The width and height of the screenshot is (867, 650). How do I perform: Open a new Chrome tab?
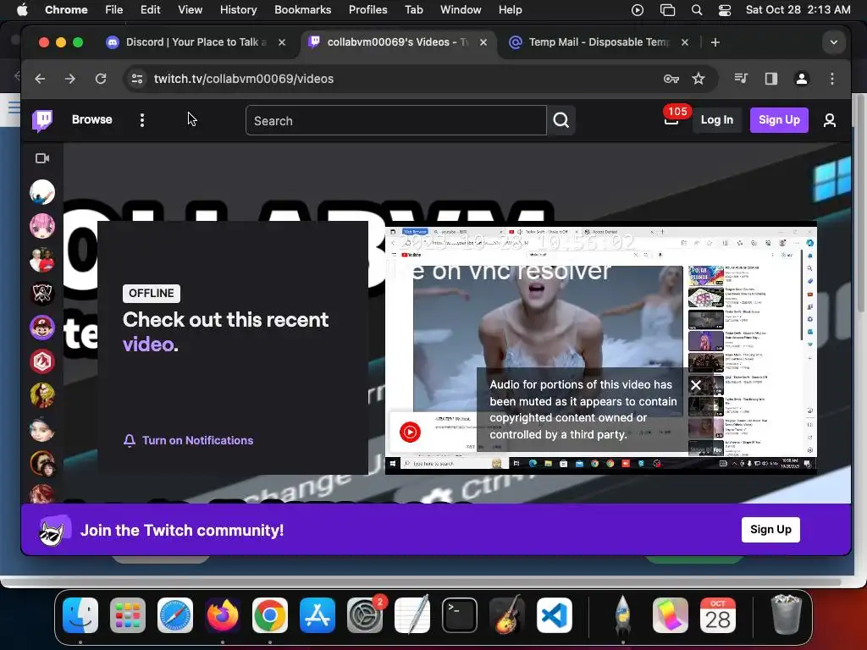(715, 42)
